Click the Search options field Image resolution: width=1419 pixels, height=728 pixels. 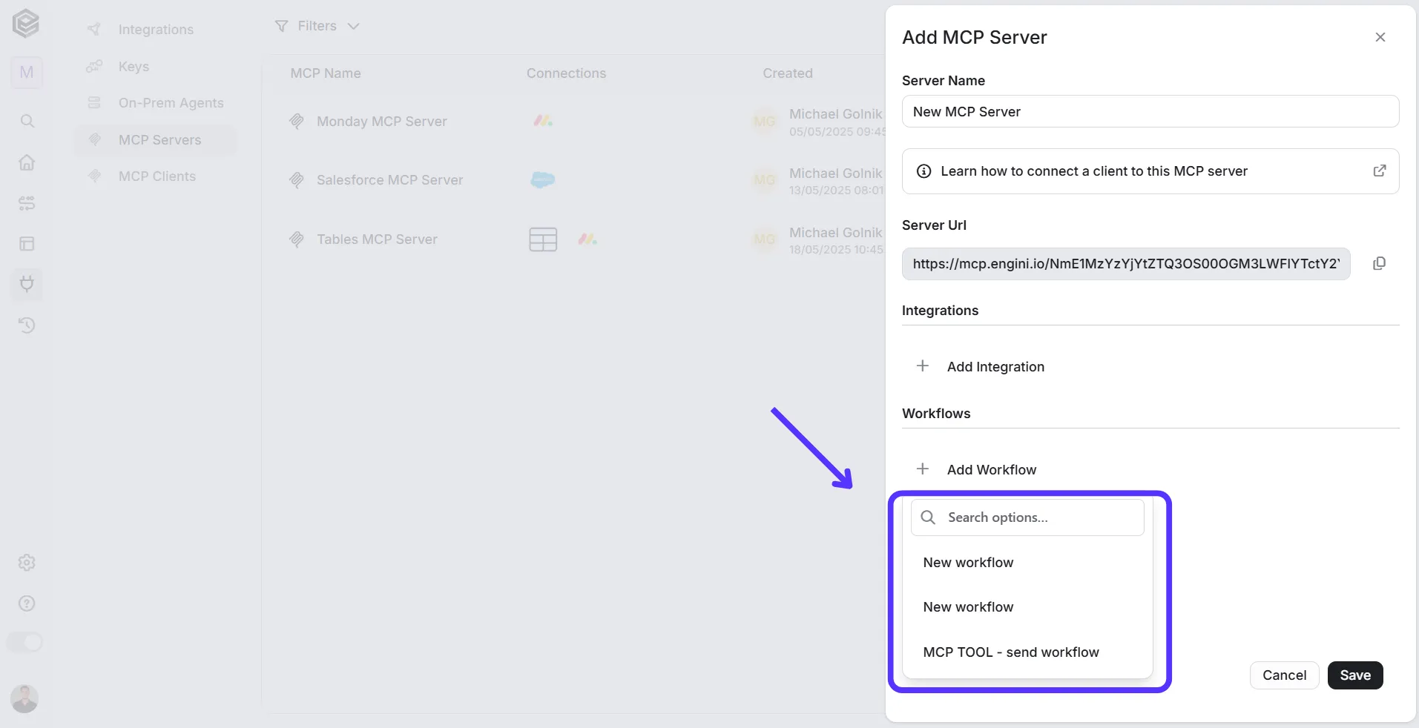[1027, 517]
